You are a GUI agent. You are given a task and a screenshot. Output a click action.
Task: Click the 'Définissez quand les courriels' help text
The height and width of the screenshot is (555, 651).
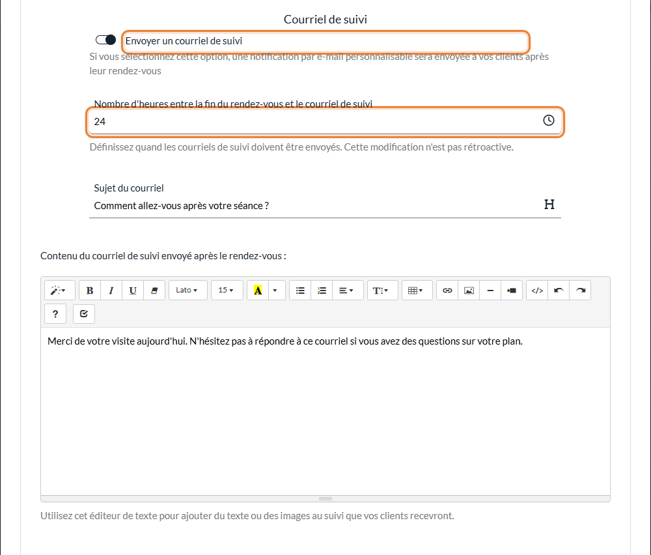tap(301, 147)
